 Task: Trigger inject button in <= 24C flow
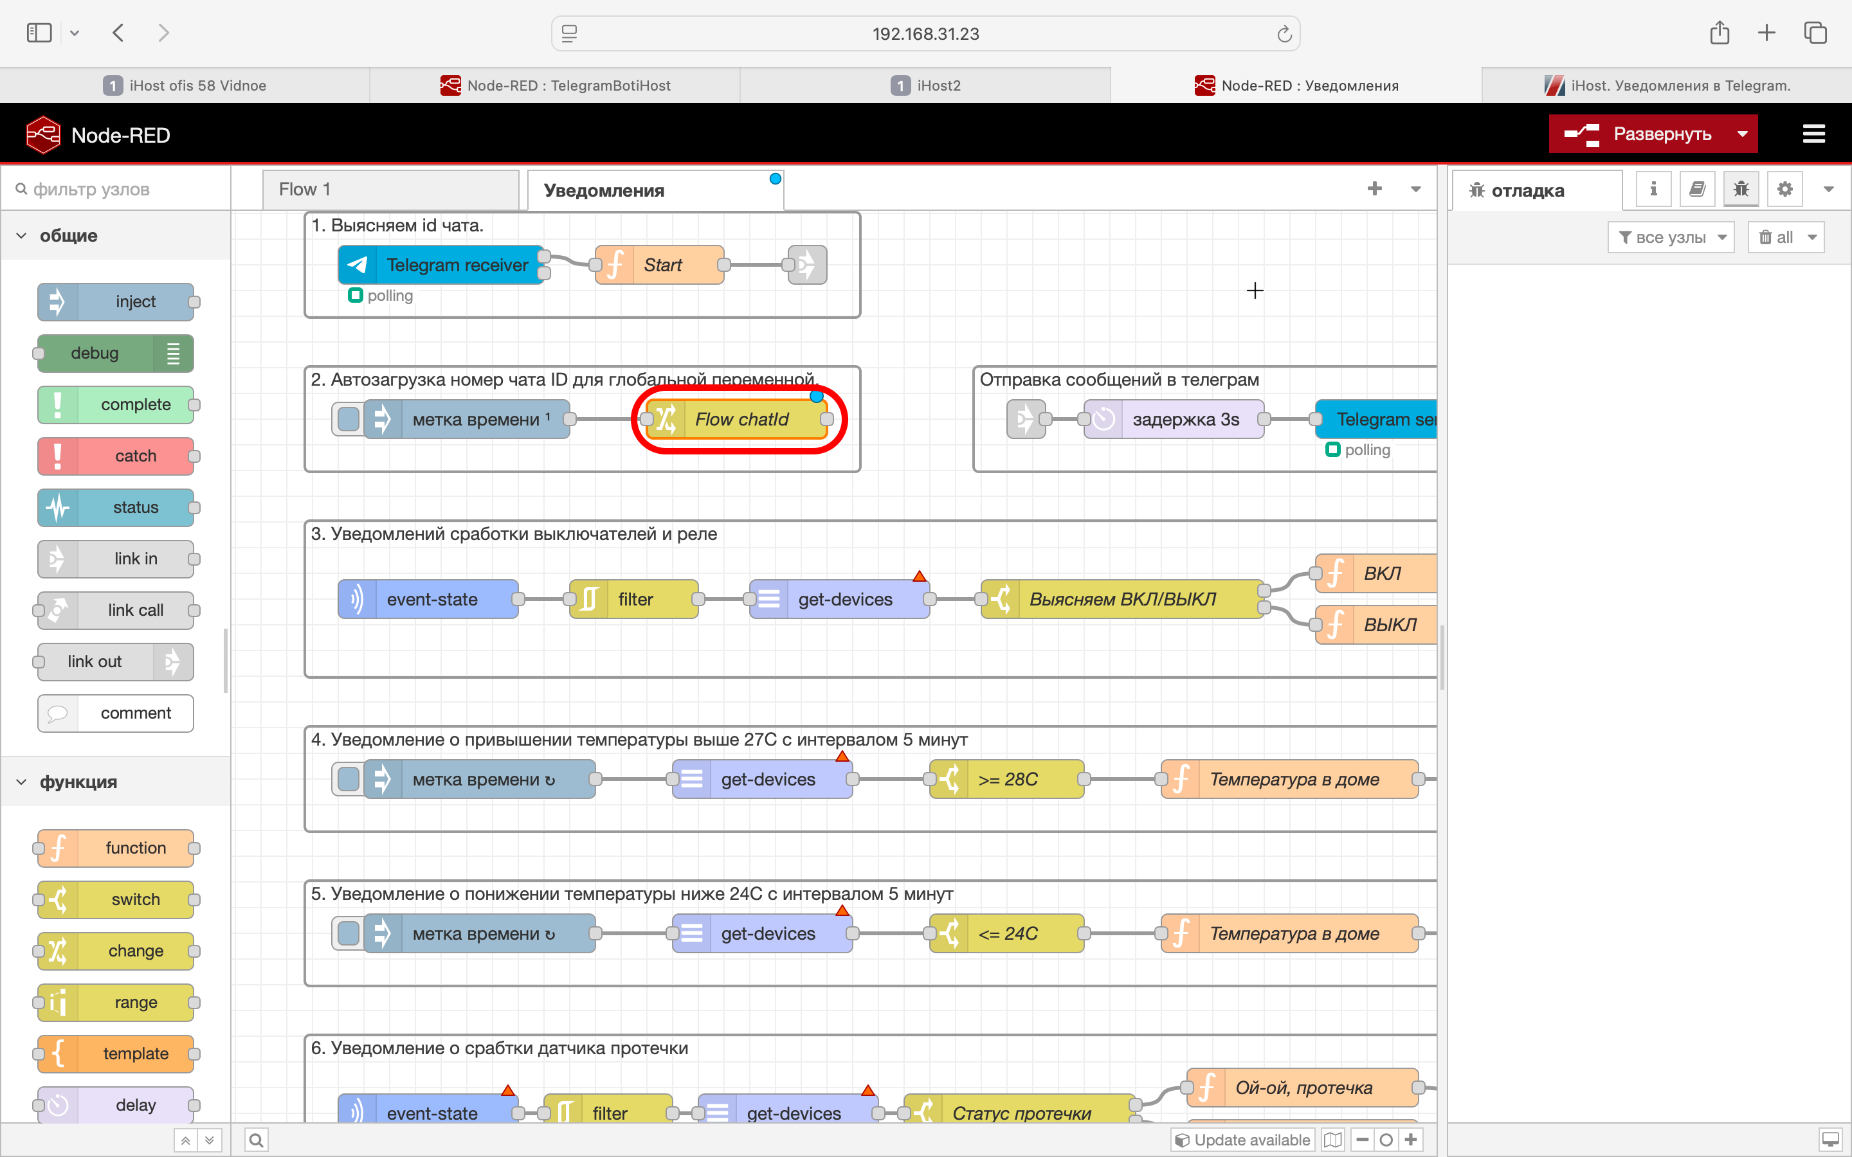[348, 933]
